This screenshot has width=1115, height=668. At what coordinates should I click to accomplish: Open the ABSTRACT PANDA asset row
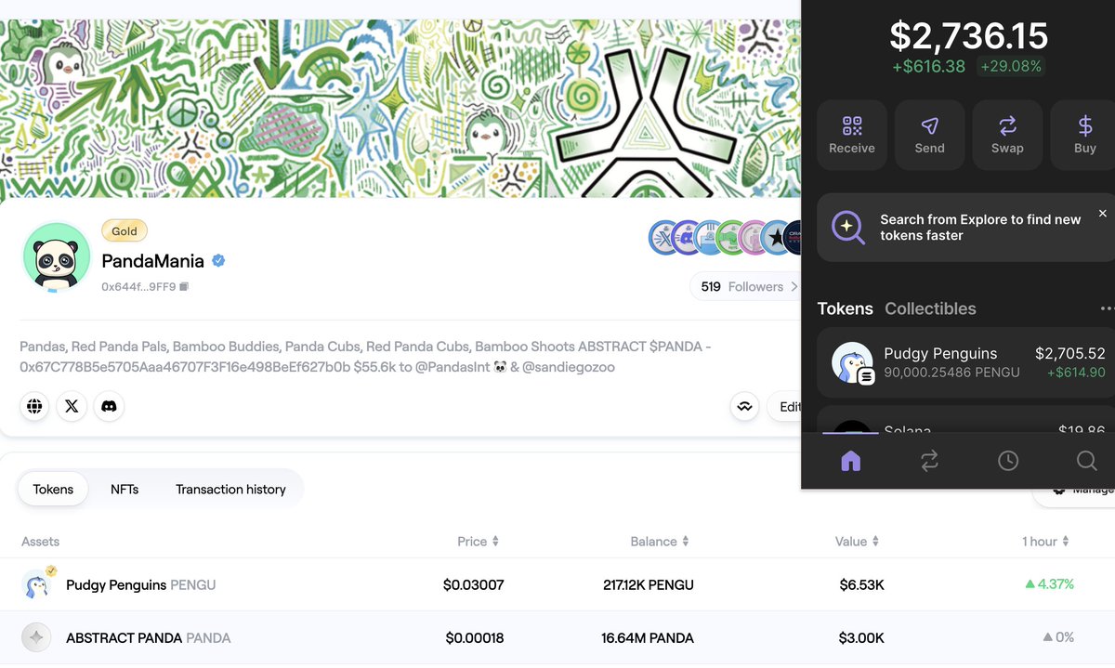[557, 637]
